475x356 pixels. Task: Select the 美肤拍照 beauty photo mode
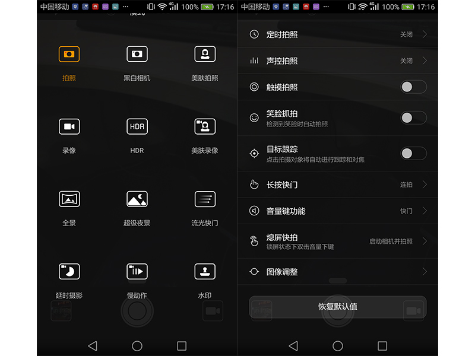205,54
